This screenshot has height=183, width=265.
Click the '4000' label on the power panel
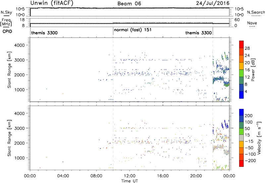point(19,45)
